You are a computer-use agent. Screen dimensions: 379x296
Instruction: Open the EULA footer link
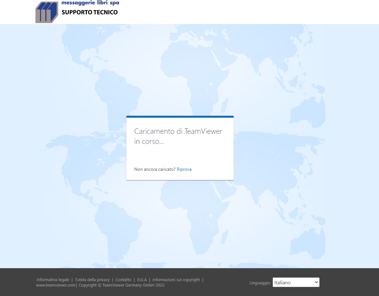click(x=142, y=280)
